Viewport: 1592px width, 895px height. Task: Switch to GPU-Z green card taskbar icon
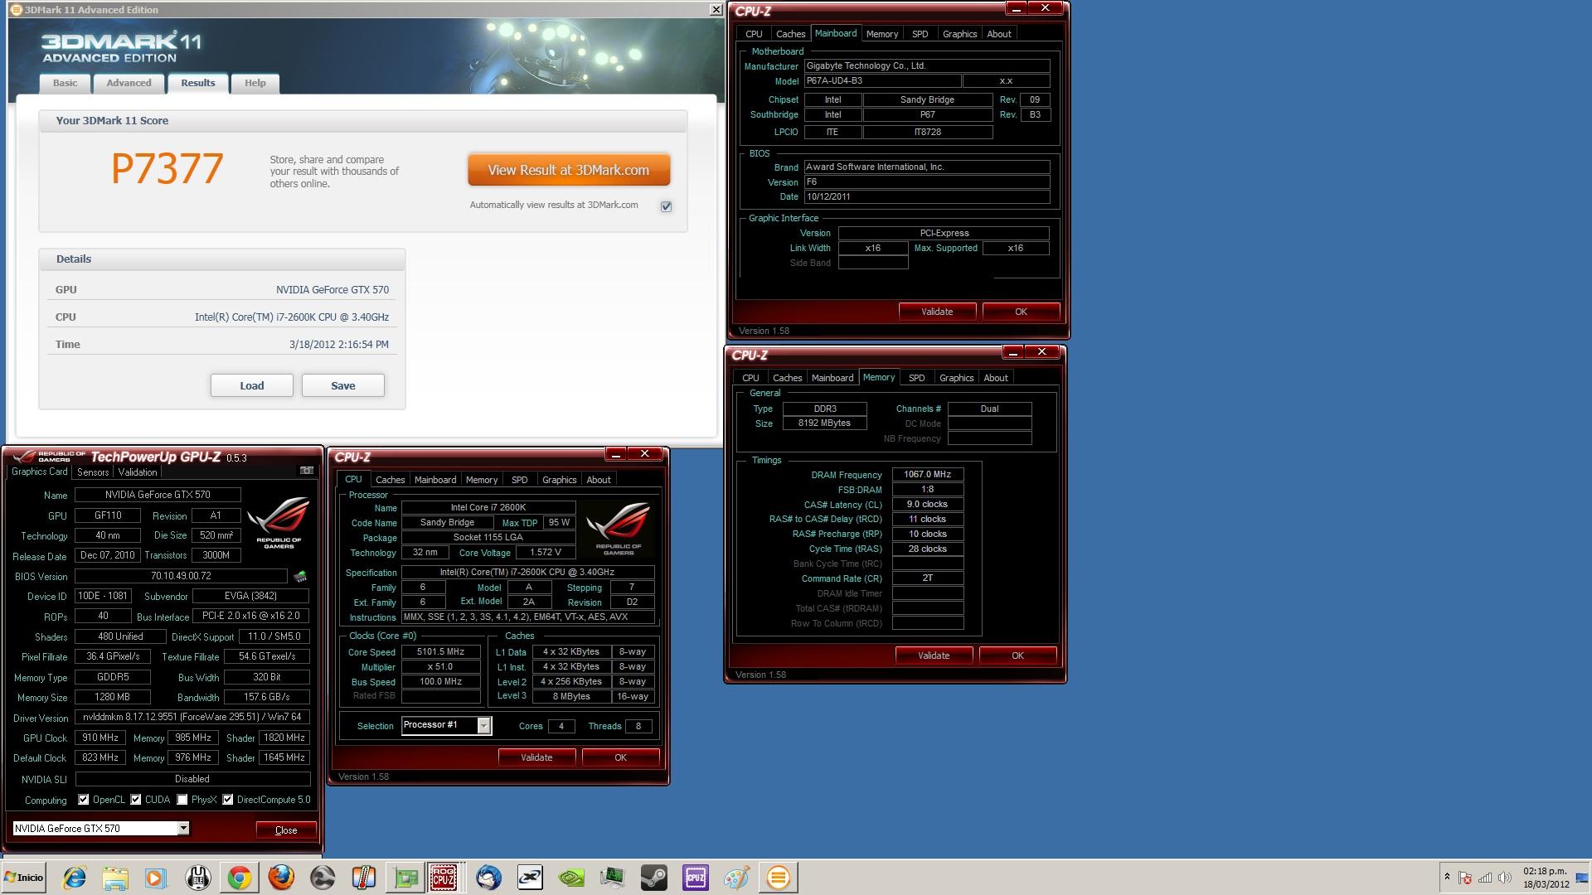pyautogui.click(x=405, y=878)
